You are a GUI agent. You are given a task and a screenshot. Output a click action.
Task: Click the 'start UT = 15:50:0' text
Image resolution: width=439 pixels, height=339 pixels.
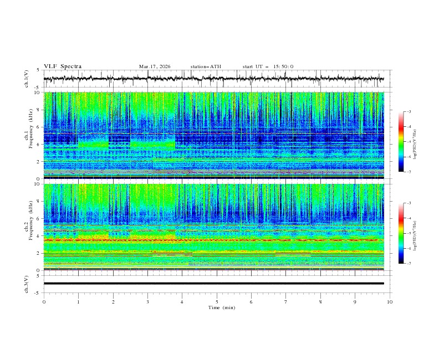(x=268, y=66)
